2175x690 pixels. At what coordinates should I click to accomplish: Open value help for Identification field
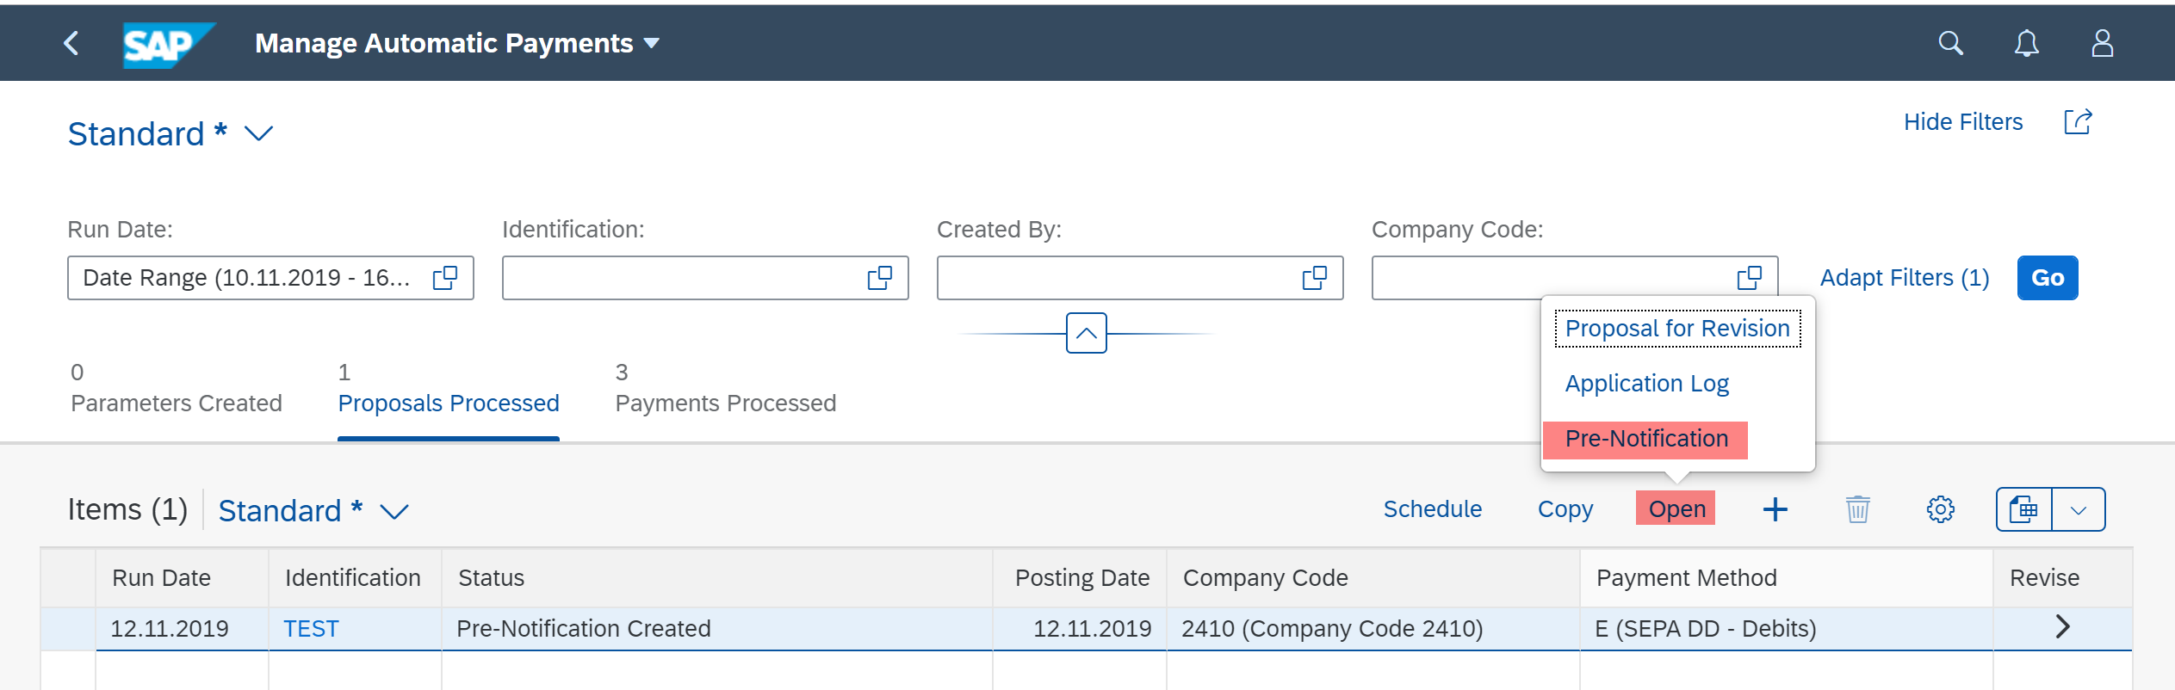pyautogui.click(x=880, y=278)
